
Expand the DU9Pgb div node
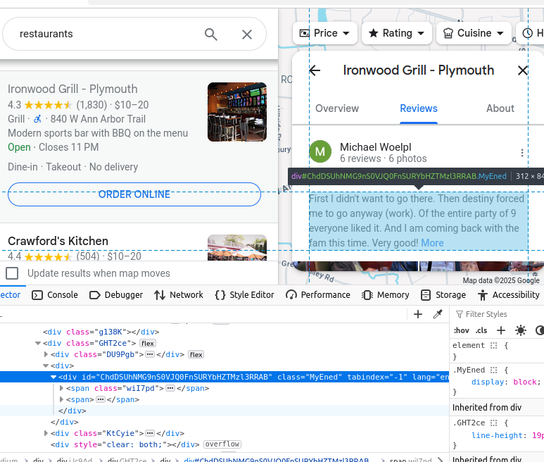(46, 354)
